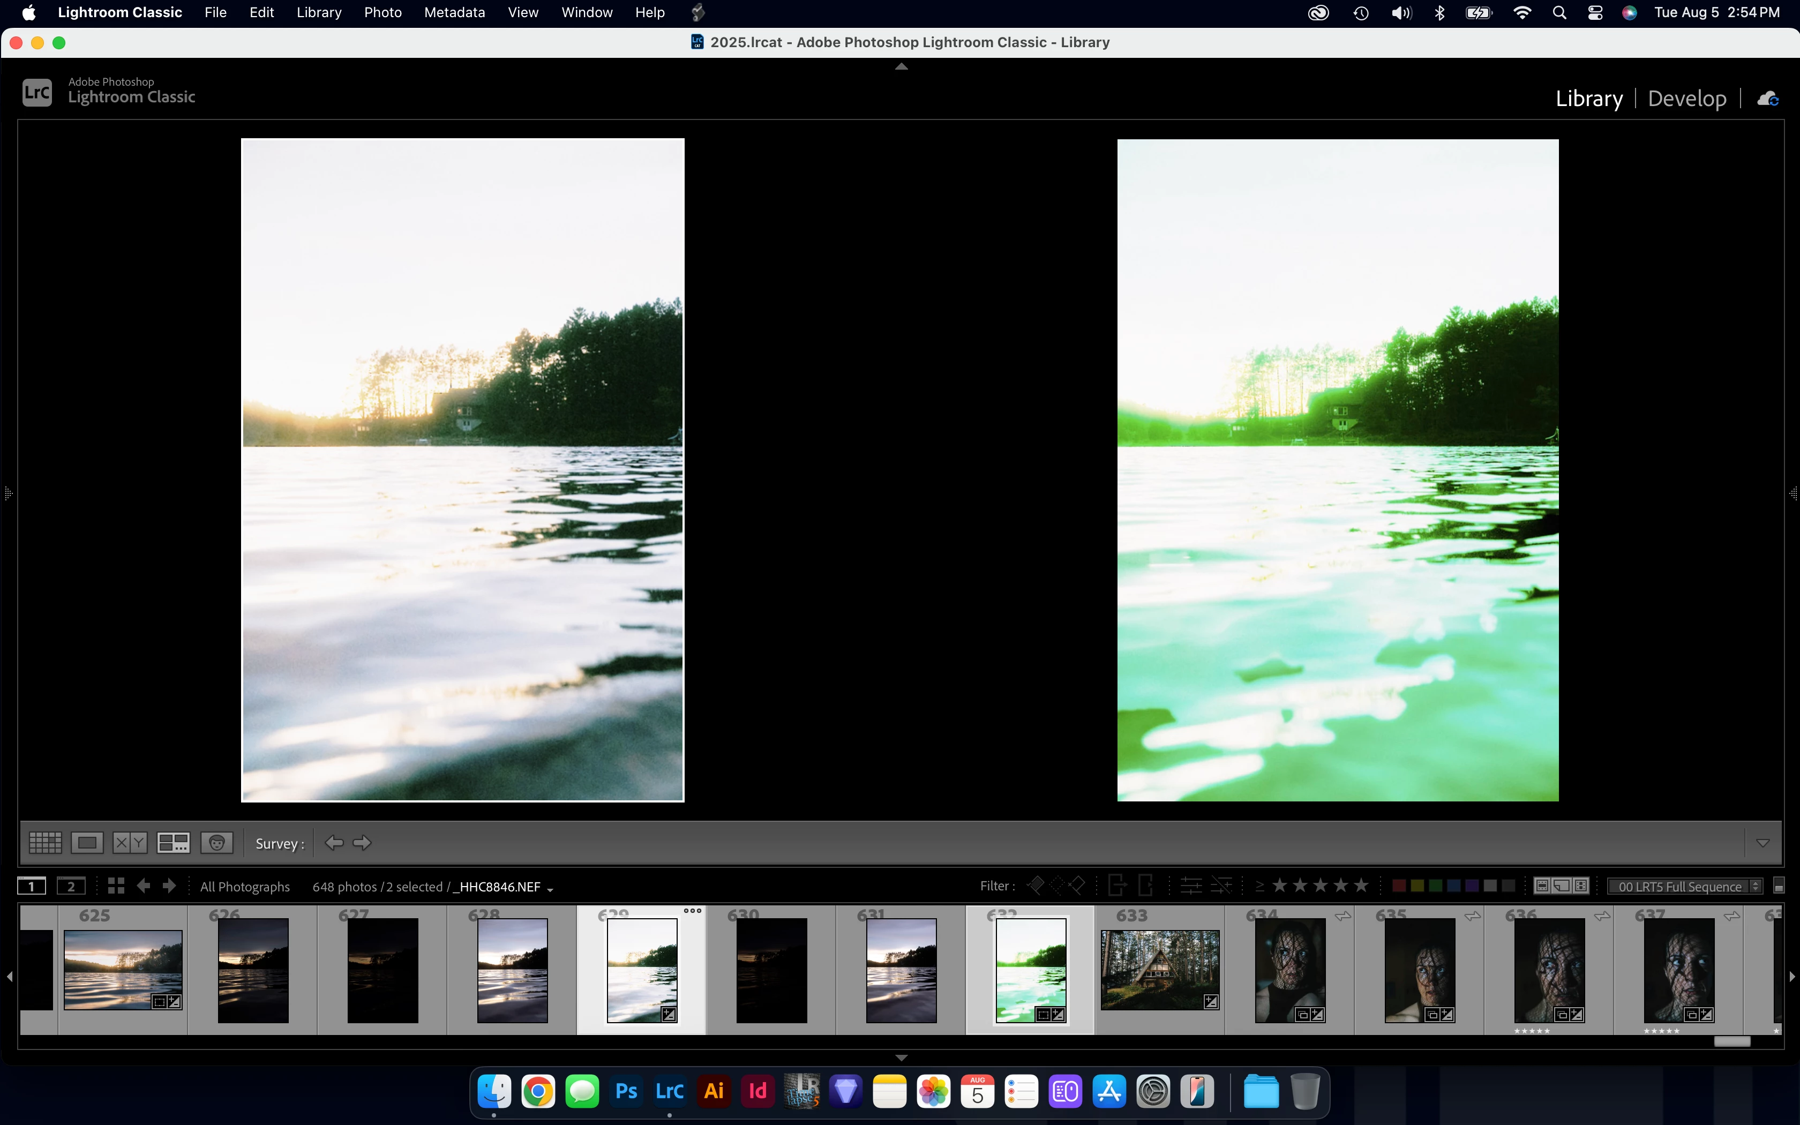Click second monitor display button 2
The width and height of the screenshot is (1800, 1125).
(x=71, y=886)
